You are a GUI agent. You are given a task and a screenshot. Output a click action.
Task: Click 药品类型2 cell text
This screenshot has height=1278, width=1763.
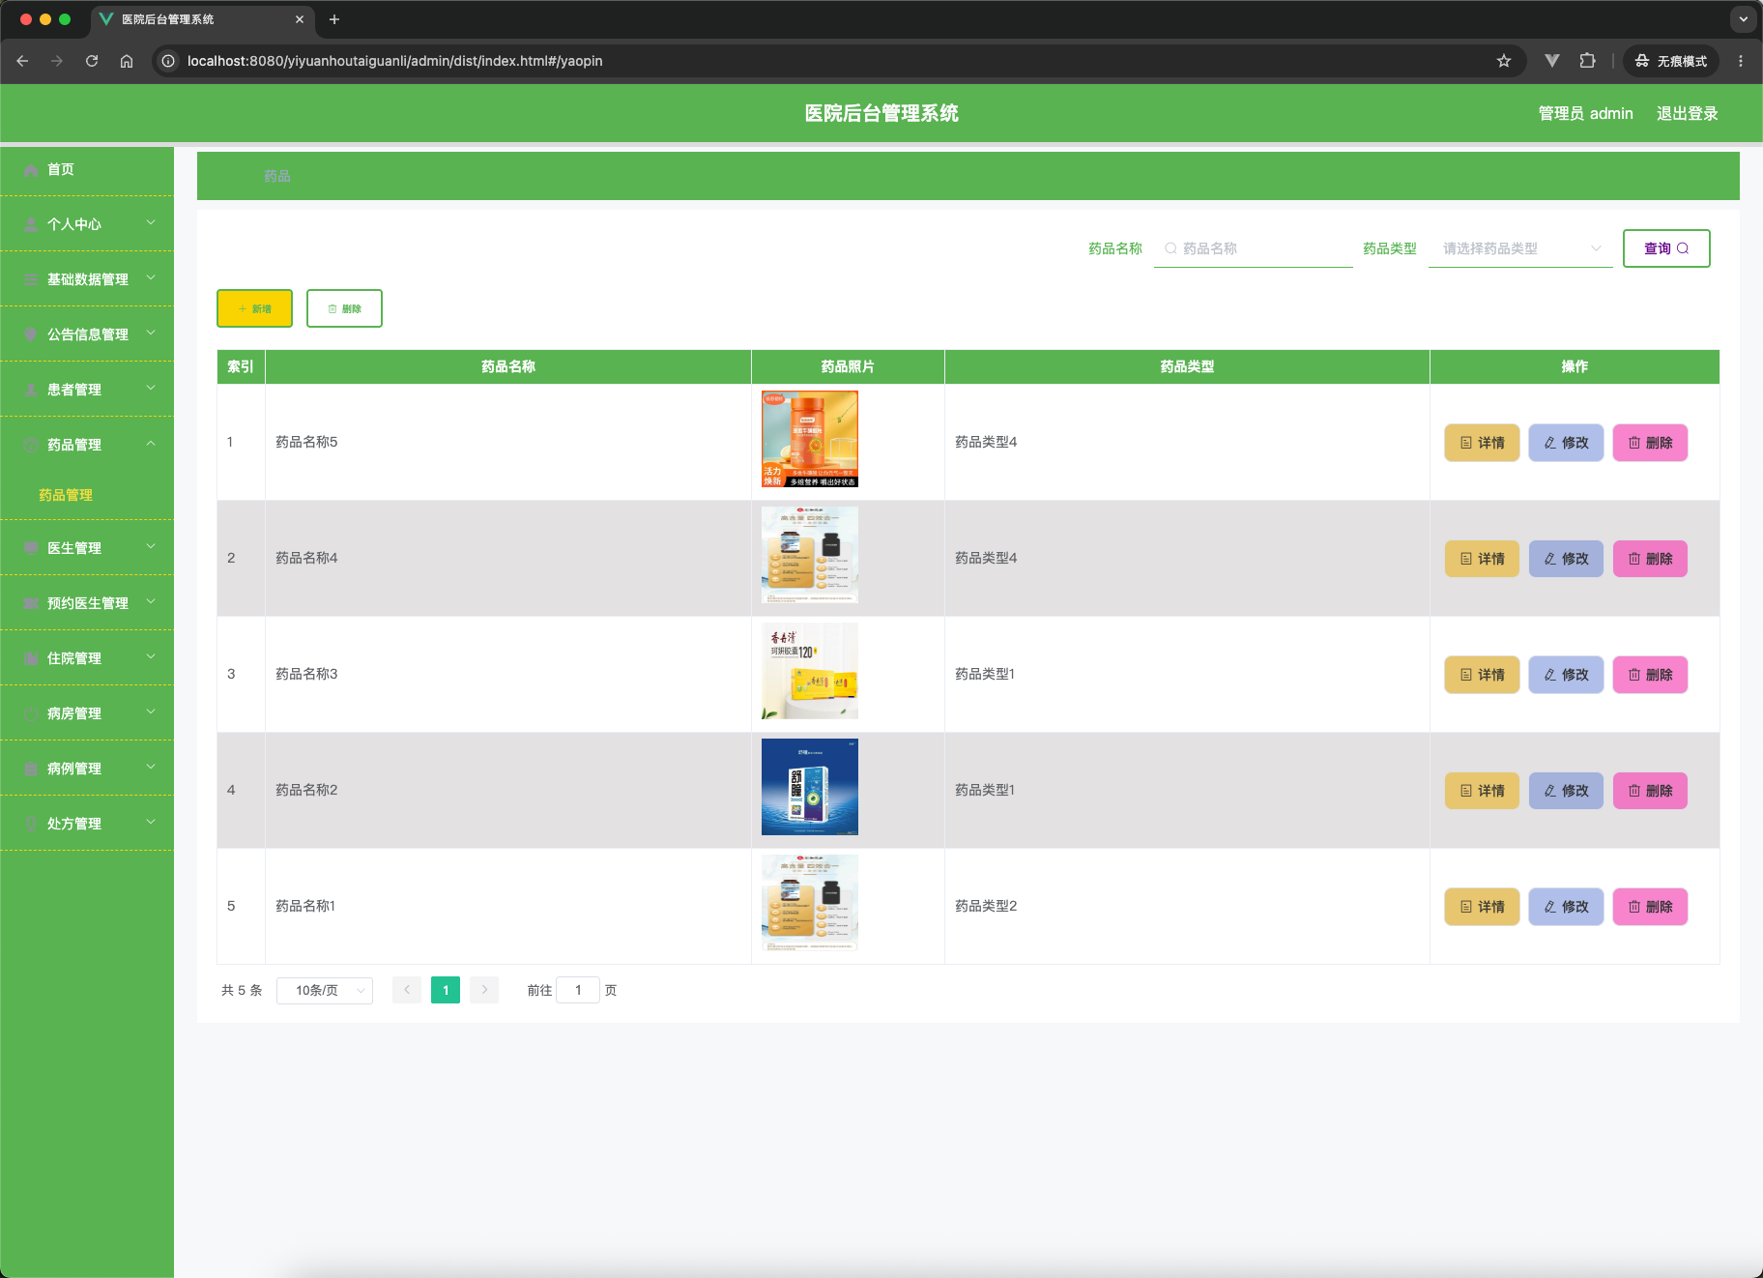[x=986, y=906]
